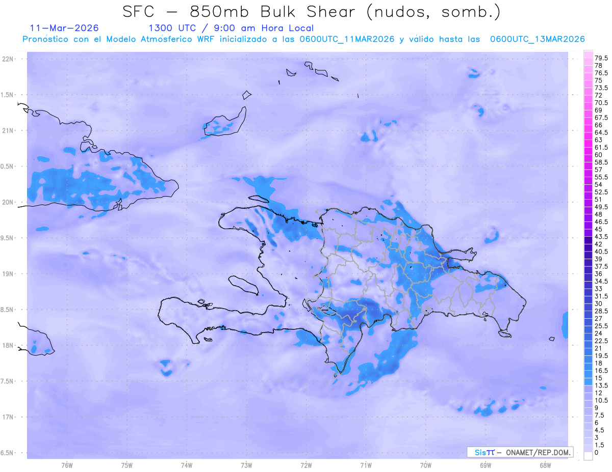Click the 79.5 value on the colorbar
Screen dimensions: 612x472
601,59
